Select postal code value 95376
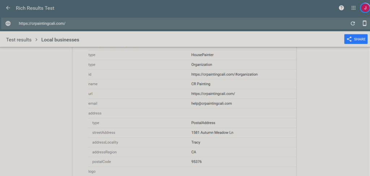This screenshot has width=370, height=176. pyautogui.click(x=196, y=162)
